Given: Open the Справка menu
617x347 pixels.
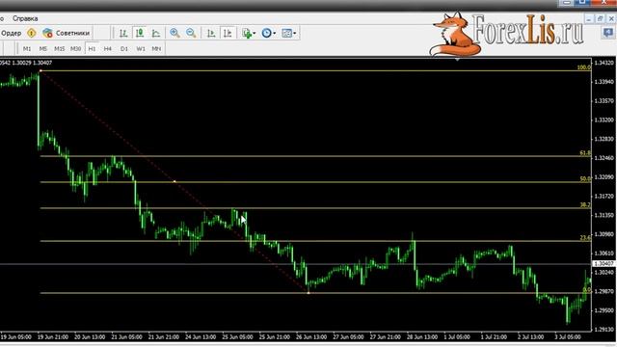Looking at the screenshot, I should (x=25, y=18).
